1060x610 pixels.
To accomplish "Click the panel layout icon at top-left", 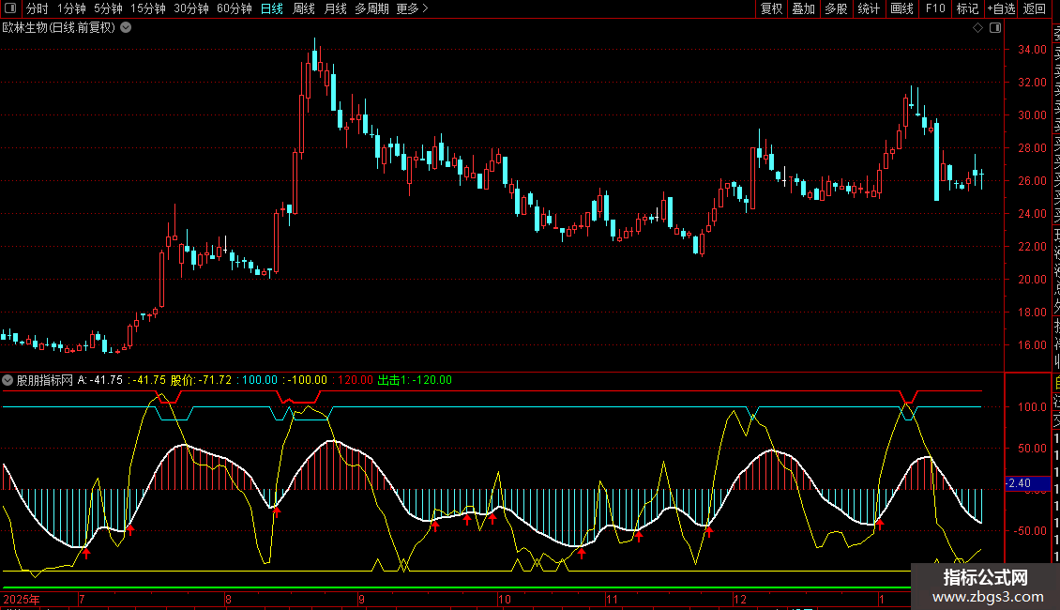I will [x=10, y=9].
